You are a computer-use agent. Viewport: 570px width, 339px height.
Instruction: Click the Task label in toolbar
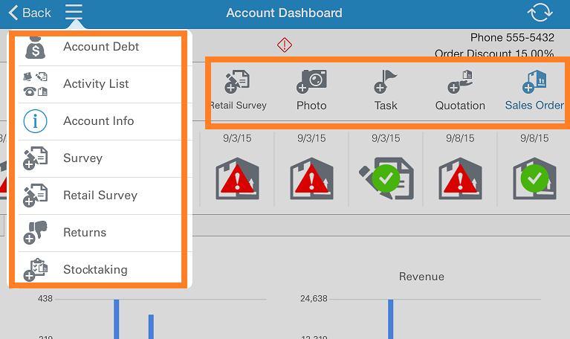pos(386,106)
